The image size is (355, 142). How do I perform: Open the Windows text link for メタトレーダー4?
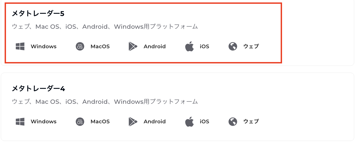tap(44, 121)
